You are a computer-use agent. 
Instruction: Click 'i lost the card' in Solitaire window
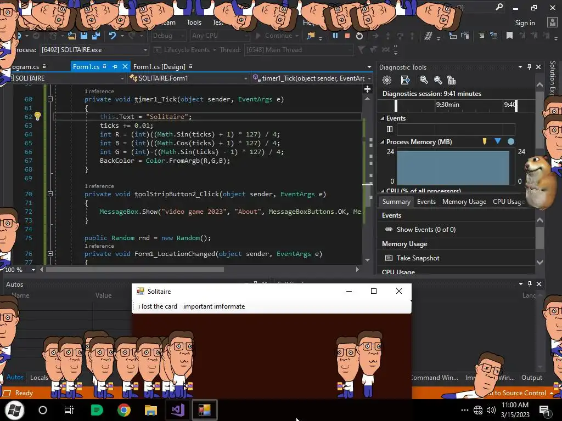point(158,306)
